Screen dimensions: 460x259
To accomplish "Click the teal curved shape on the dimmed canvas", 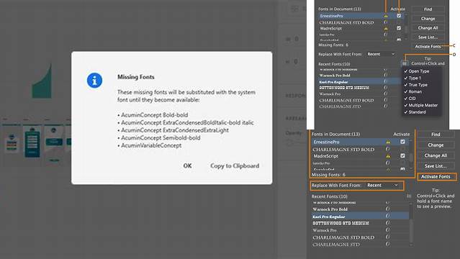I will tap(42, 81).
